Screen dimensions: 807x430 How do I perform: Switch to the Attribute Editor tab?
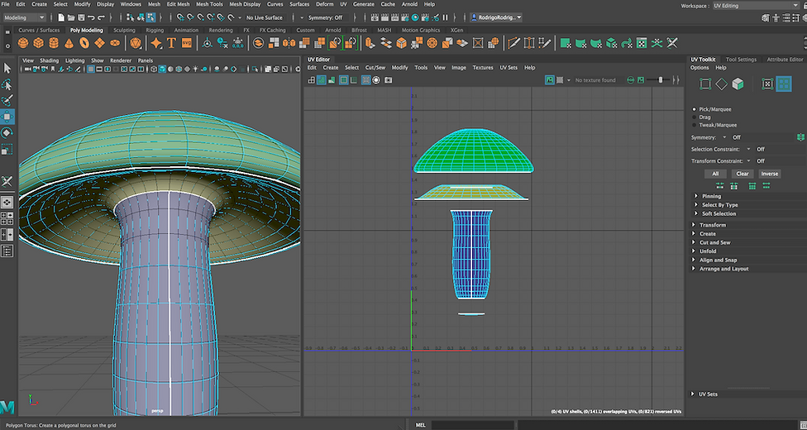point(785,60)
